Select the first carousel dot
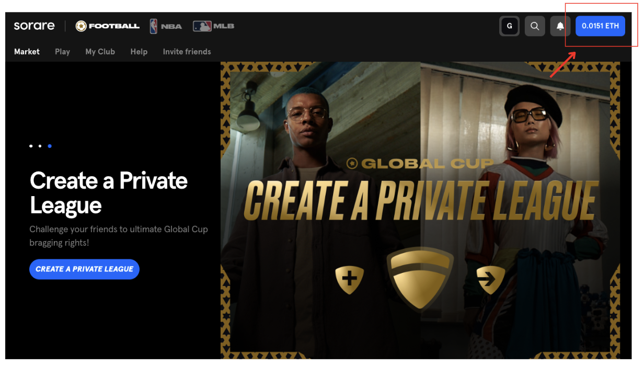 click(31, 146)
